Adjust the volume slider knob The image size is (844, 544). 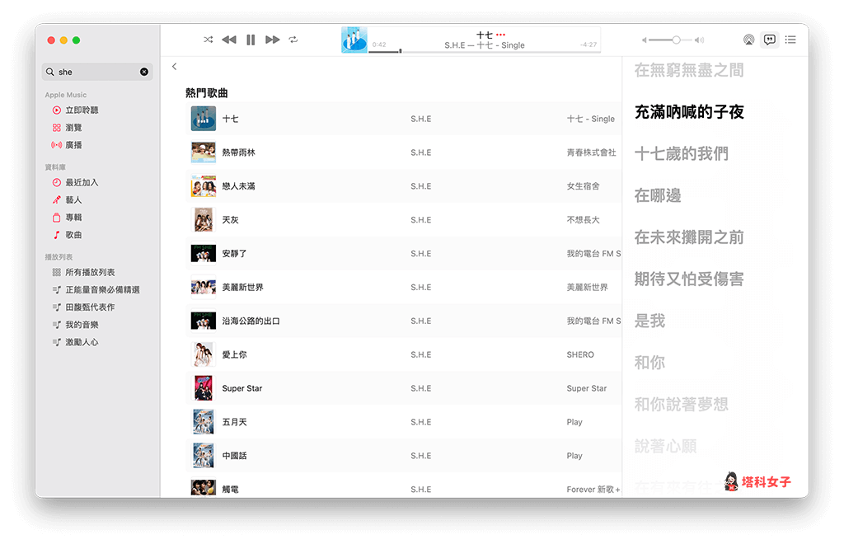click(676, 40)
